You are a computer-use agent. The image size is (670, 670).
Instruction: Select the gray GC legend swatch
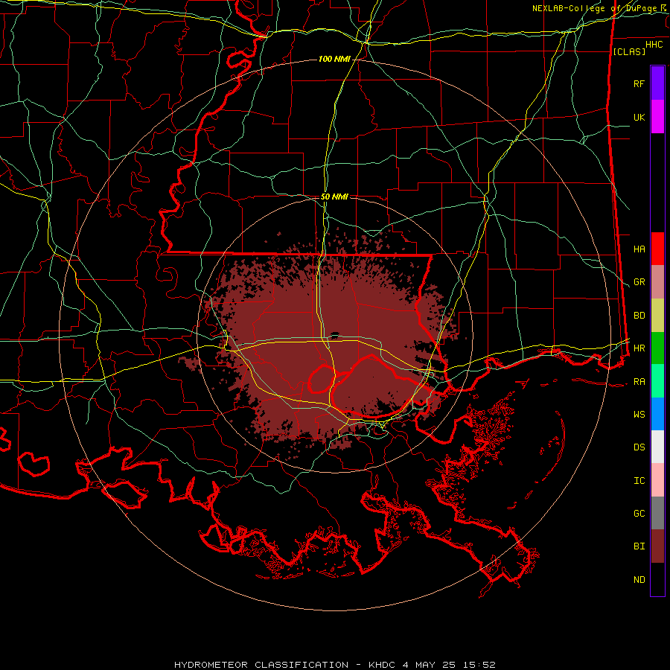[657, 513]
